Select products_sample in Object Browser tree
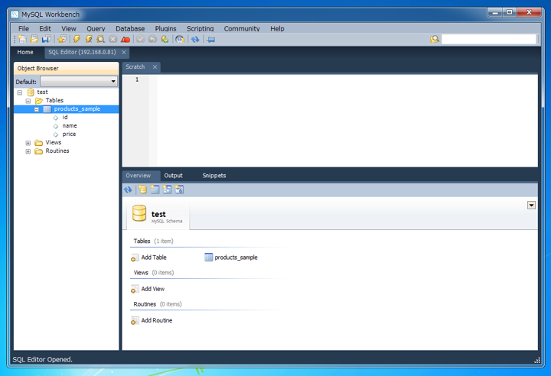Viewport: 551px width, 376px height. [77, 109]
